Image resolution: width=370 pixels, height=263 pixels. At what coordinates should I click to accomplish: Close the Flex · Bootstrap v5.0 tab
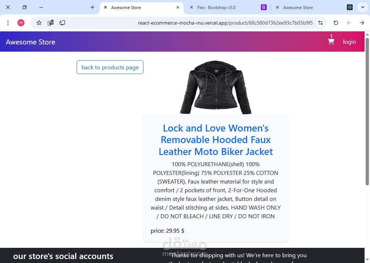[x=192, y=7]
